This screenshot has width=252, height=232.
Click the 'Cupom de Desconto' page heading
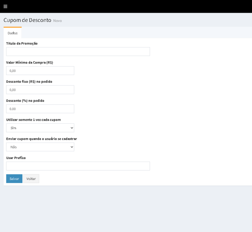pos(27,20)
